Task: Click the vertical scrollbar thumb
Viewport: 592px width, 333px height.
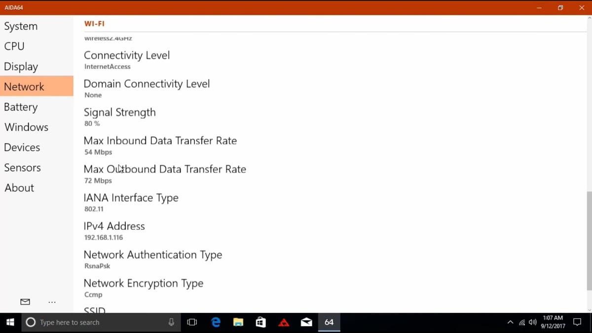Action: pos(589,241)
